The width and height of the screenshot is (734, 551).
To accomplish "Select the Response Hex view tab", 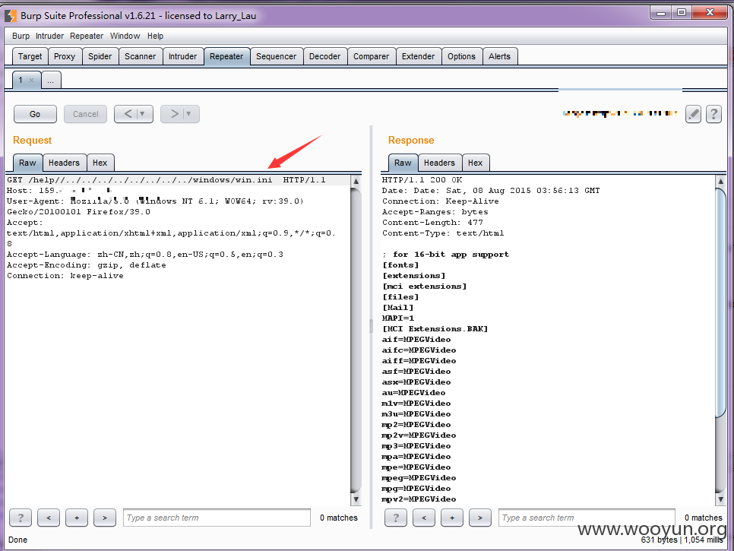I will click(475, 163).
